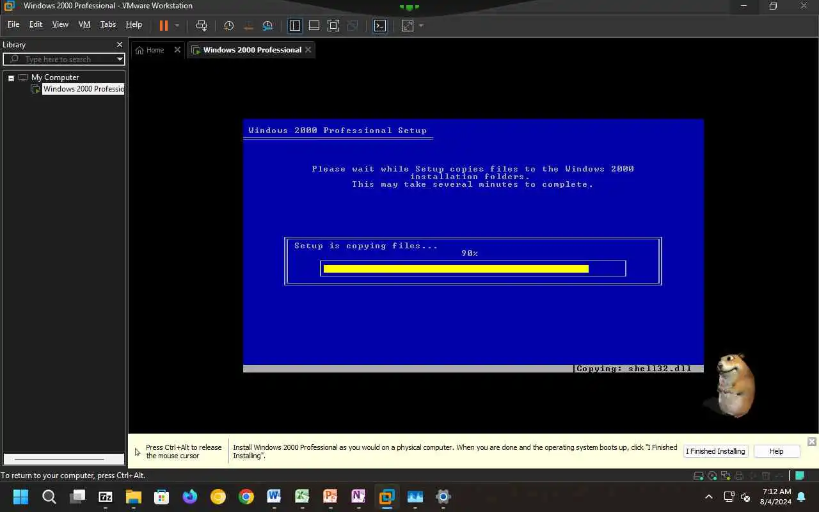Open File Explorer from the taskbar
819x512 pixels.
133,497
